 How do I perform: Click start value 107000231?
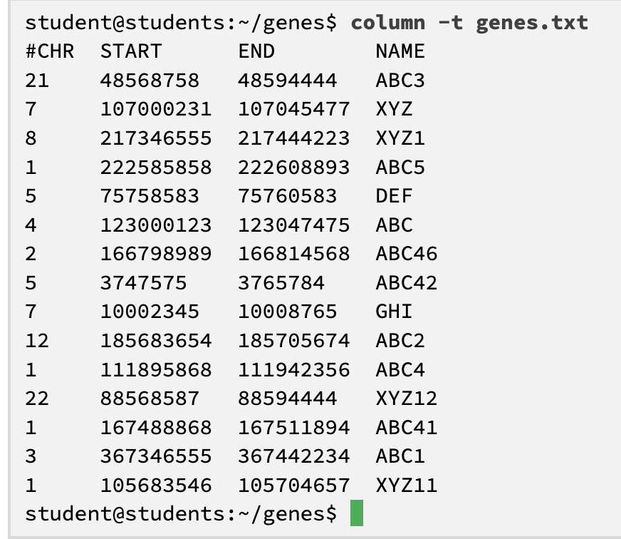pyautogui.click(x=156, y=109)
